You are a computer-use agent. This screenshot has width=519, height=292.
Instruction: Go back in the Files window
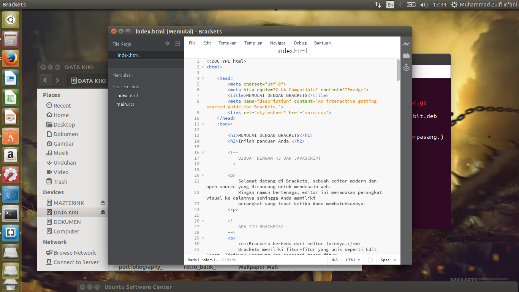(45, 80)
